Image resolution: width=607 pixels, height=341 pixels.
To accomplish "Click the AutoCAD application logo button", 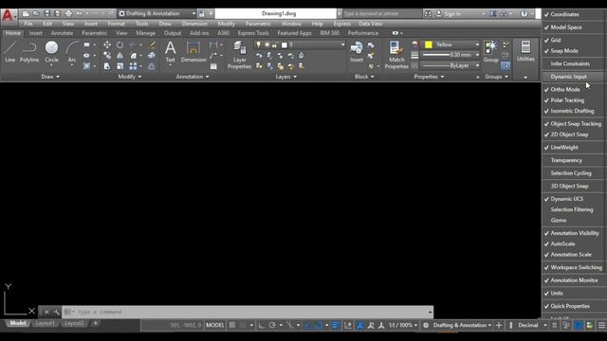I will click(8, 15).
